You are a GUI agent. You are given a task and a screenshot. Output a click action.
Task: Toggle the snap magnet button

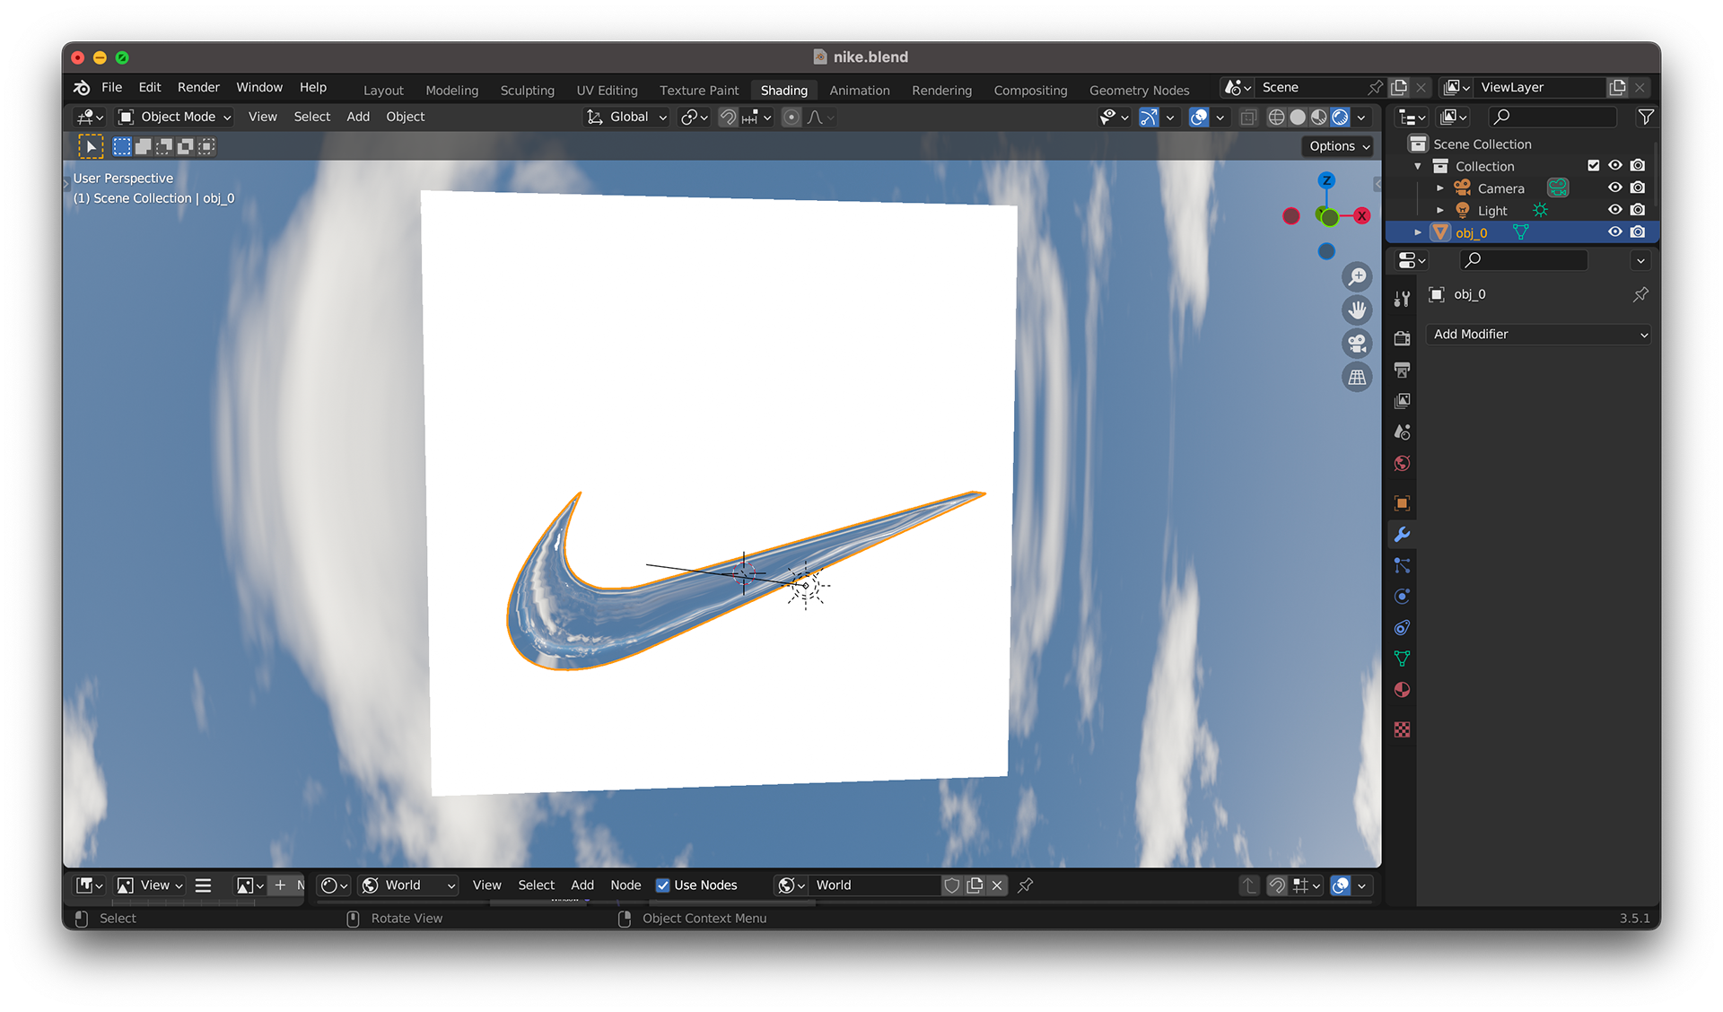[728, 117]
